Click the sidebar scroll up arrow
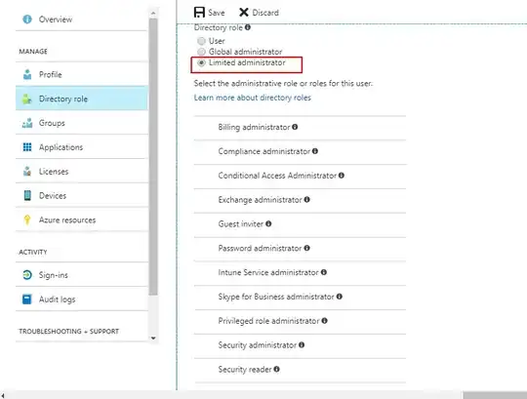The height and width of the screenshot is (399, 527). (x=153, y=13)
